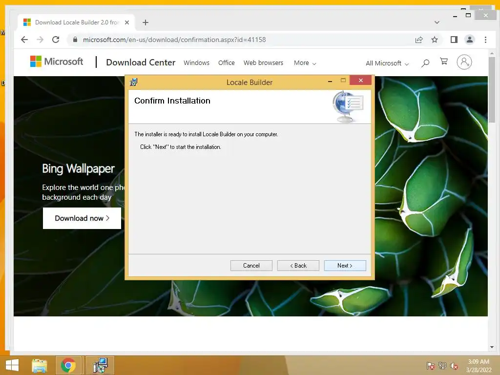Bookmark this page with the star icon
The height and width of the screenshot is (375, 500).
[x=434, y=40]
